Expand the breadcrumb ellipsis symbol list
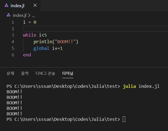 tap(33, 15)
